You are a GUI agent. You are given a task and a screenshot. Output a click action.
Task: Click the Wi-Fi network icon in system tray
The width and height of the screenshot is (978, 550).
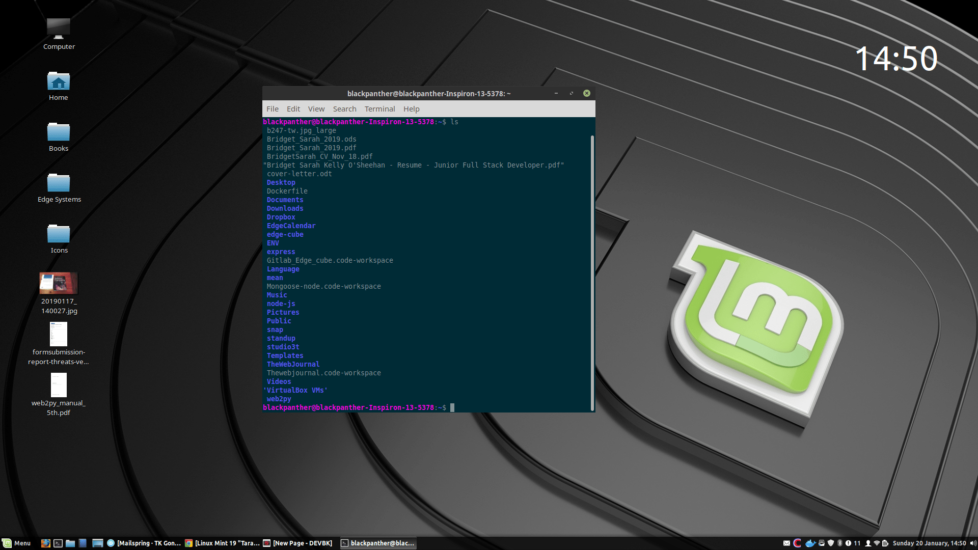coord(877,543)
